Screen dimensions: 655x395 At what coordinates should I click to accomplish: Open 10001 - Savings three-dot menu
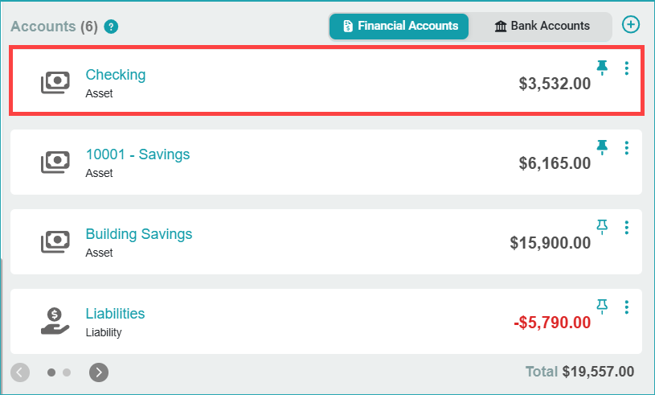pos(627,148)
